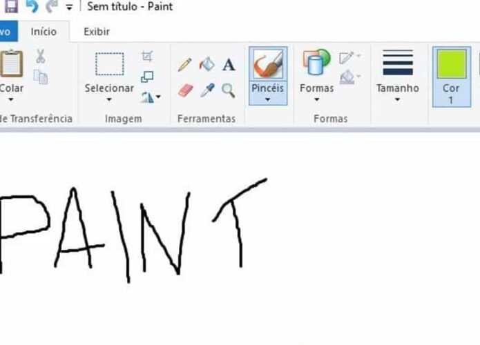Viewport: 480px width, 345px height.
Task: Click the Resize icon in Imagem group
Action: (147, 77)
